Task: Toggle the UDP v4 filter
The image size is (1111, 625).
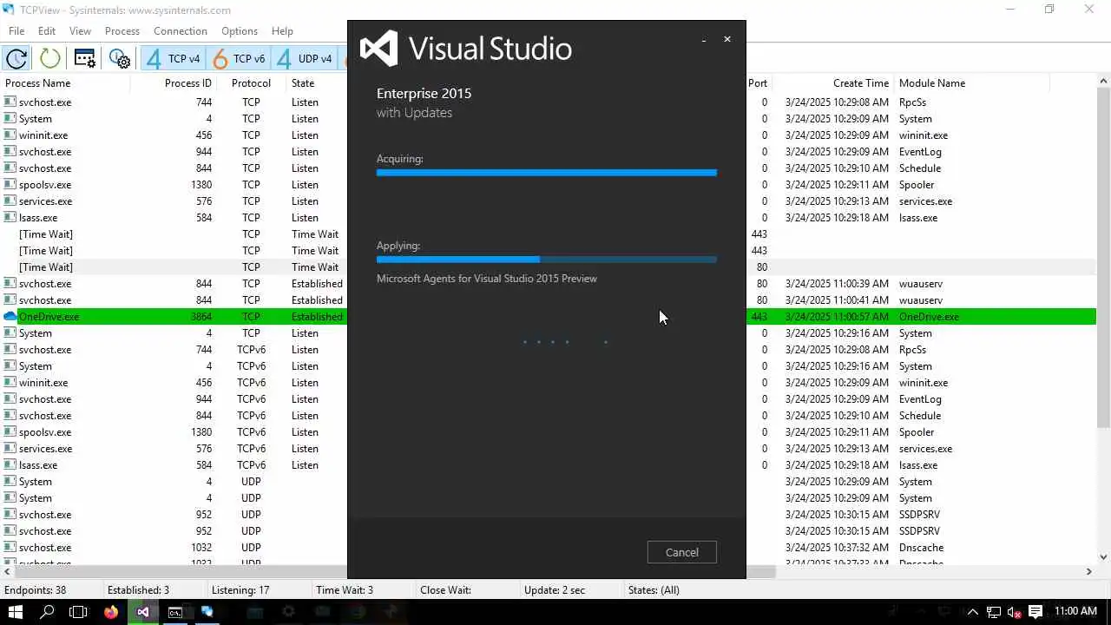Action: coord(305,58)
